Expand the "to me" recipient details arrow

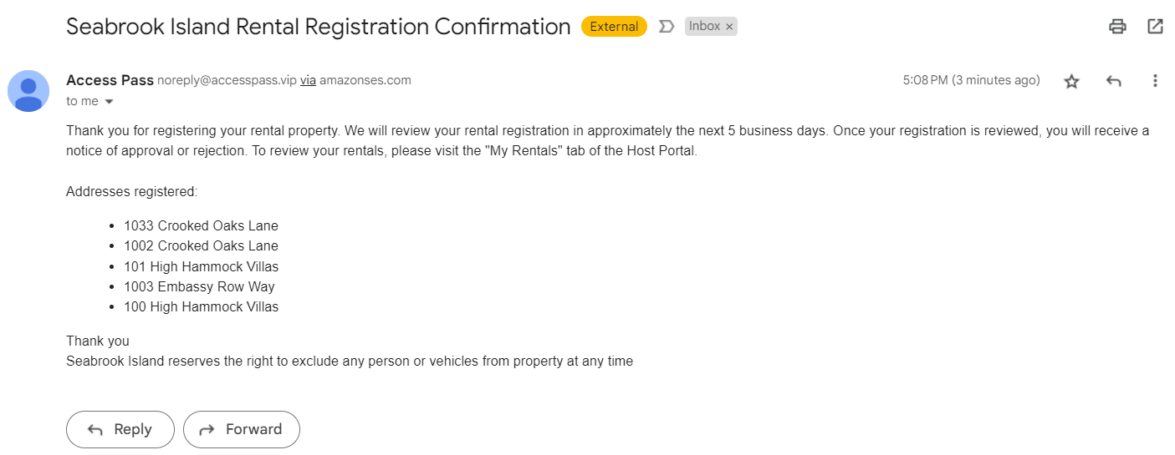point(109,102)
